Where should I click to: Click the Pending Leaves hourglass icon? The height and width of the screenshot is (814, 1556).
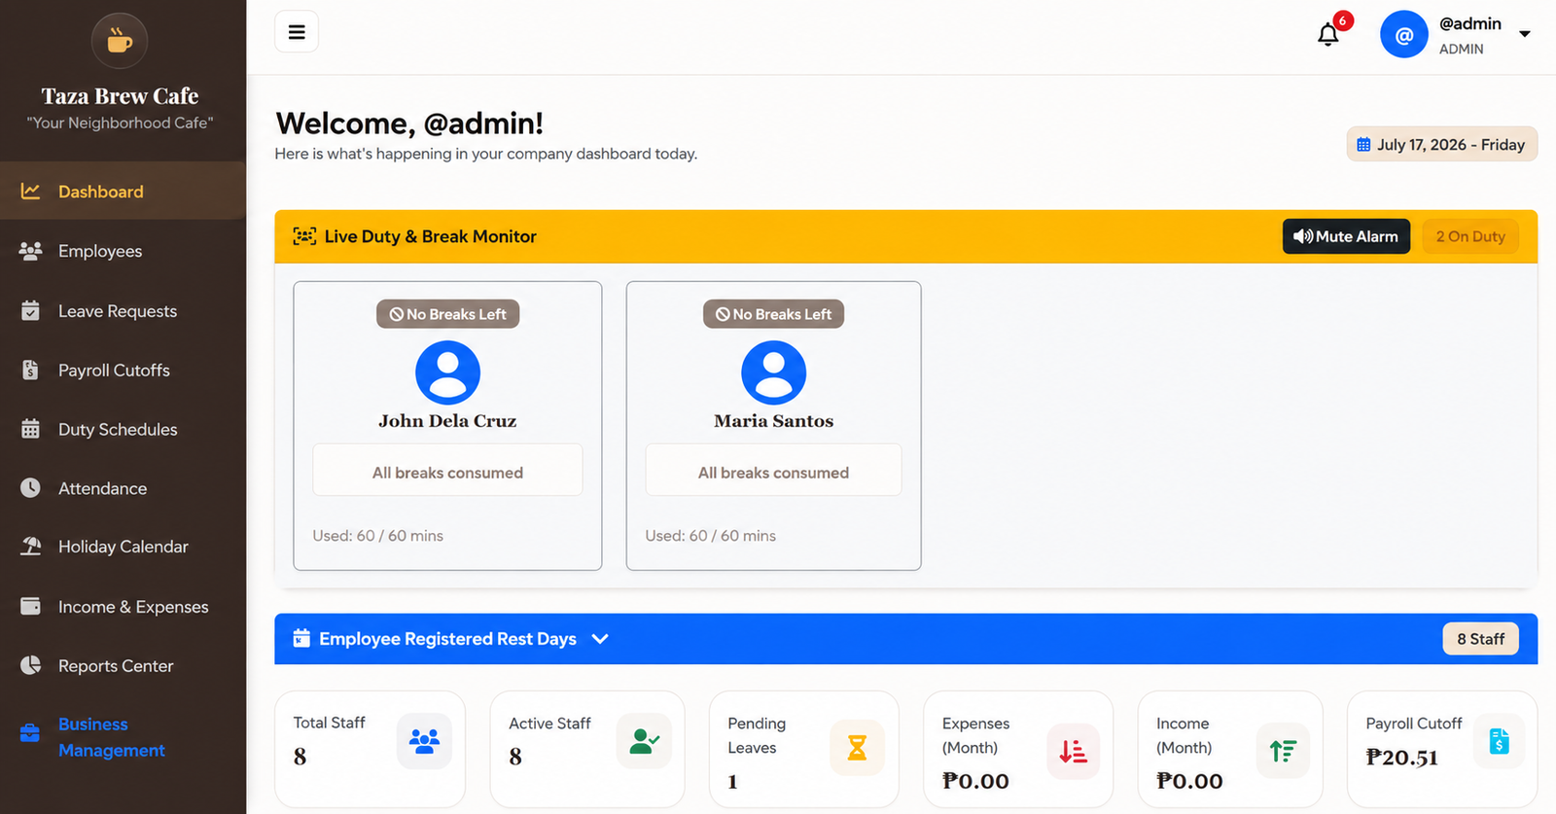click(857, 747)
